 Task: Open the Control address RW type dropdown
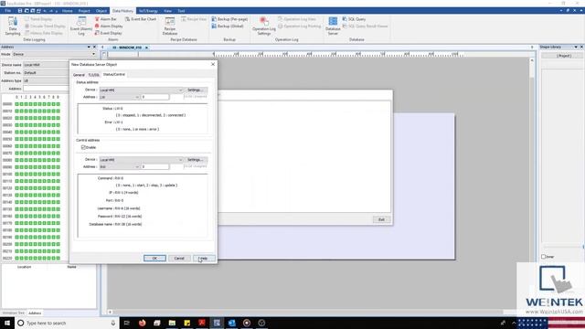(120, 166)
